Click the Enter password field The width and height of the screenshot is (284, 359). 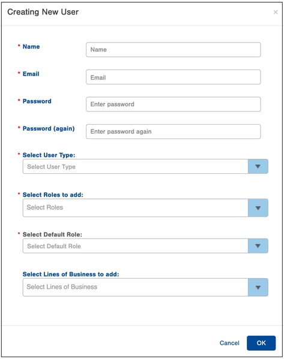click(173, 104)
